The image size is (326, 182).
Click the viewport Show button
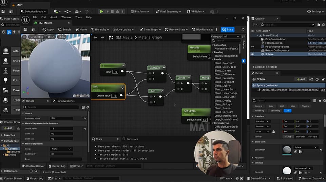(62, 37)
